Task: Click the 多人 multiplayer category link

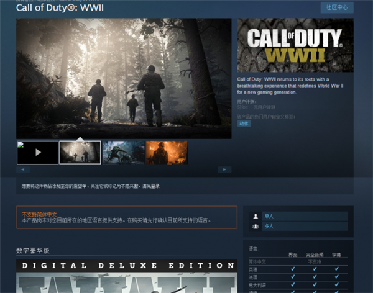Action: coord(305,227)
